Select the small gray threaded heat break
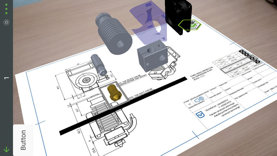 pyautogui.click(x=98, y=65)
